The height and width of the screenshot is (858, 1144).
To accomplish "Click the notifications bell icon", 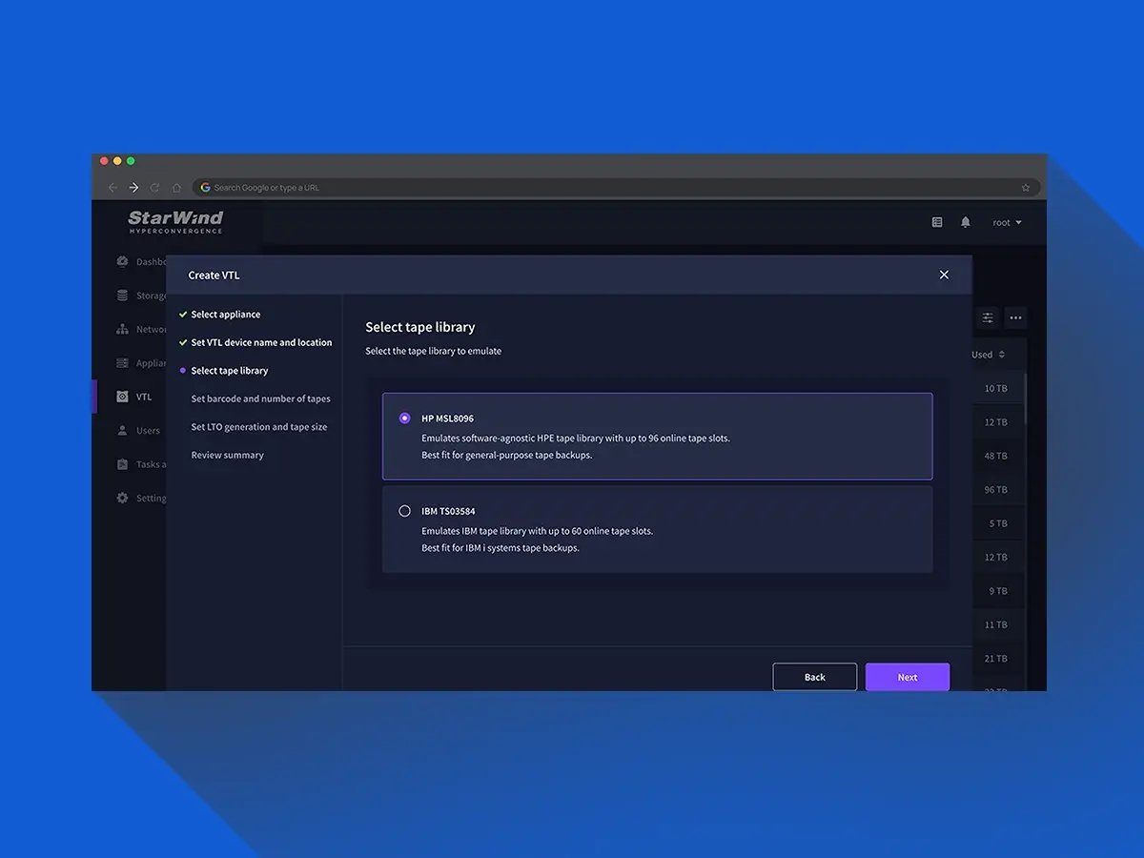I will pyautogui.click(x=965, y=222).
